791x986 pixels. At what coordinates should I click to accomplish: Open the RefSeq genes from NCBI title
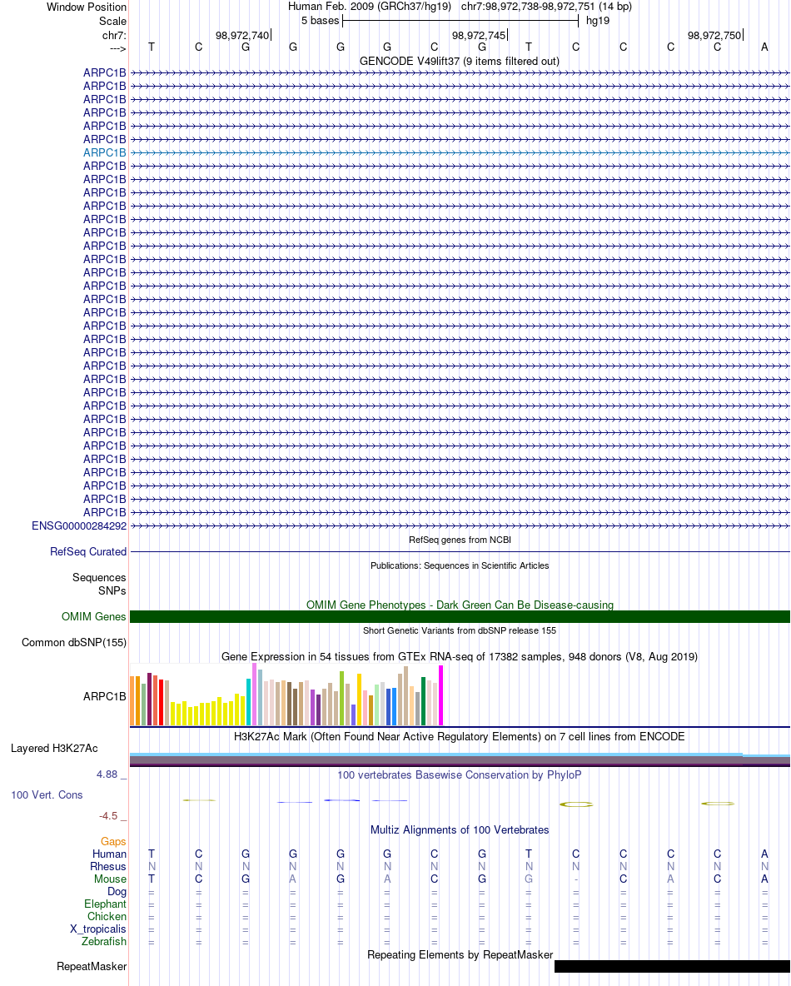coord(460,540)
